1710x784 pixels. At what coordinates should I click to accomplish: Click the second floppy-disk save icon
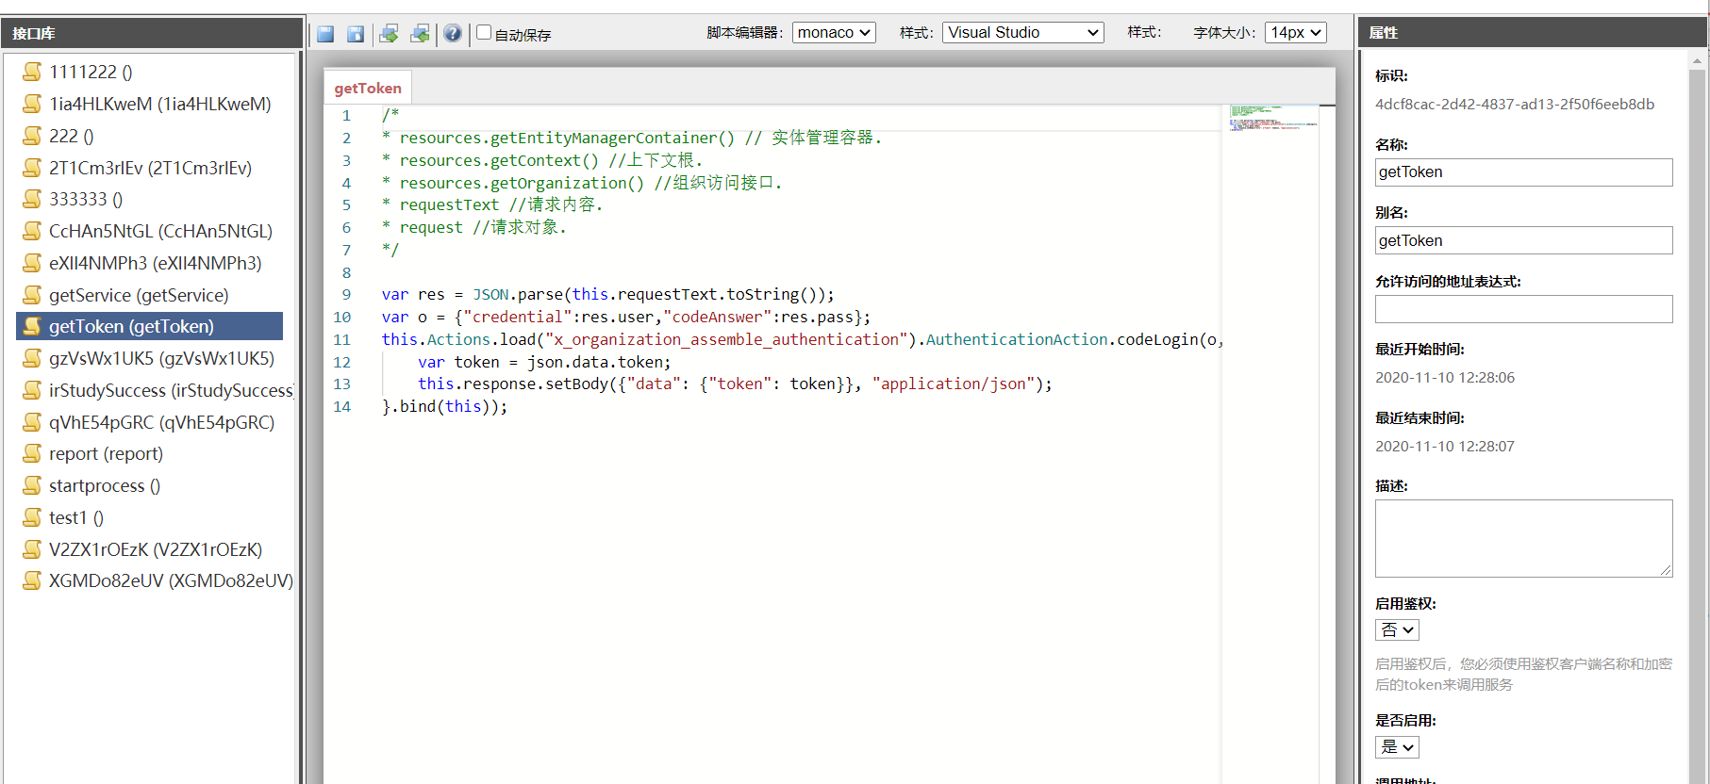(x=356, y=34)
